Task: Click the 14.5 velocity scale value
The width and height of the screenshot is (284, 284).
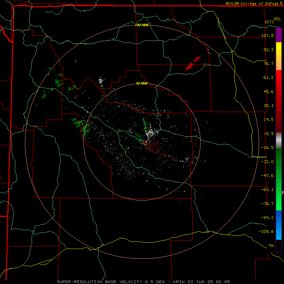Action: (x=269, y=120)
